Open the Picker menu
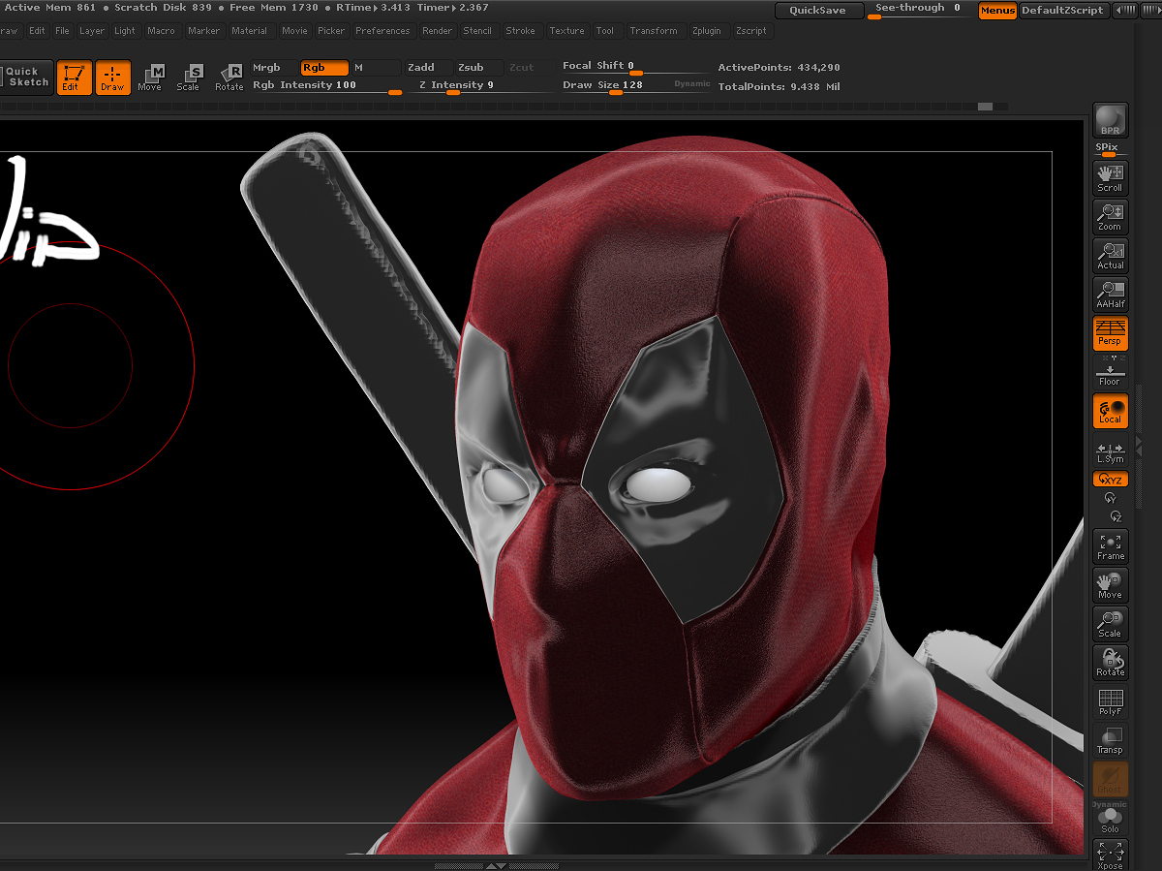1162x871 pixels. tap(331, 31)
